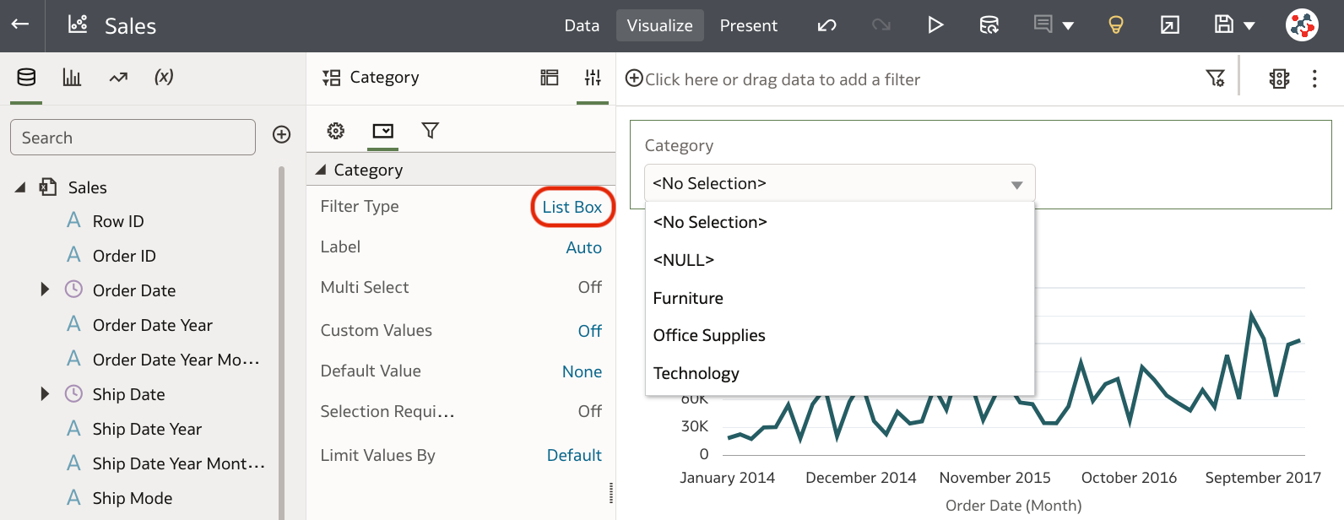Open the Filters funnel tab icon

click(430, 131)
